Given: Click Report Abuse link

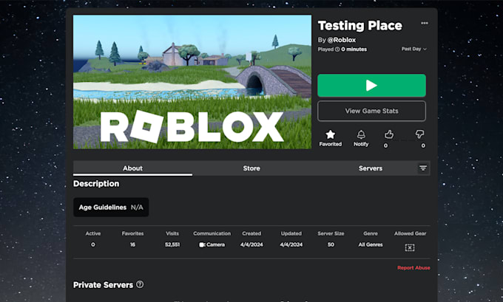Looking at the screenshot, I should tap(413, 268).
